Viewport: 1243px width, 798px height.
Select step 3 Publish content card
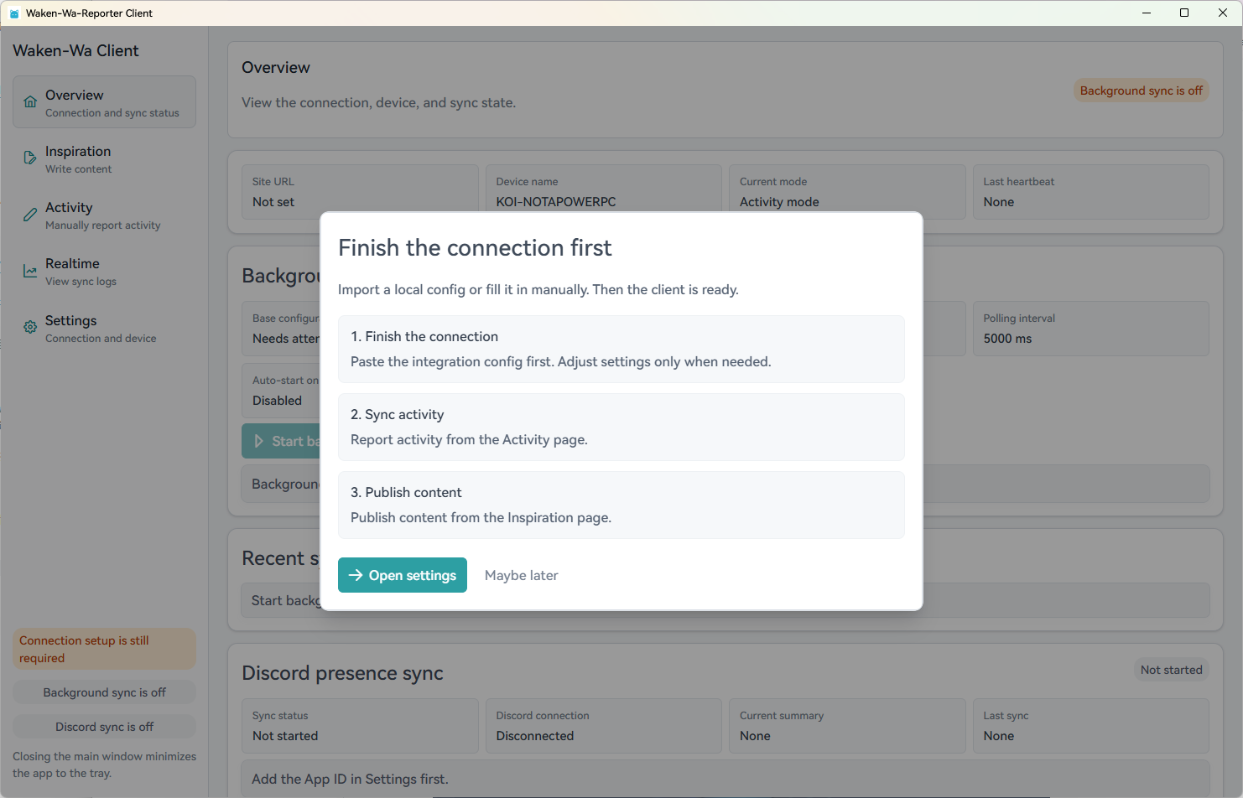[x=621, y=505]
